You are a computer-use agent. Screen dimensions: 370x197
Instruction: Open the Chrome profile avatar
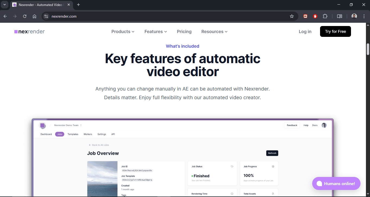(x=354, y=16)
